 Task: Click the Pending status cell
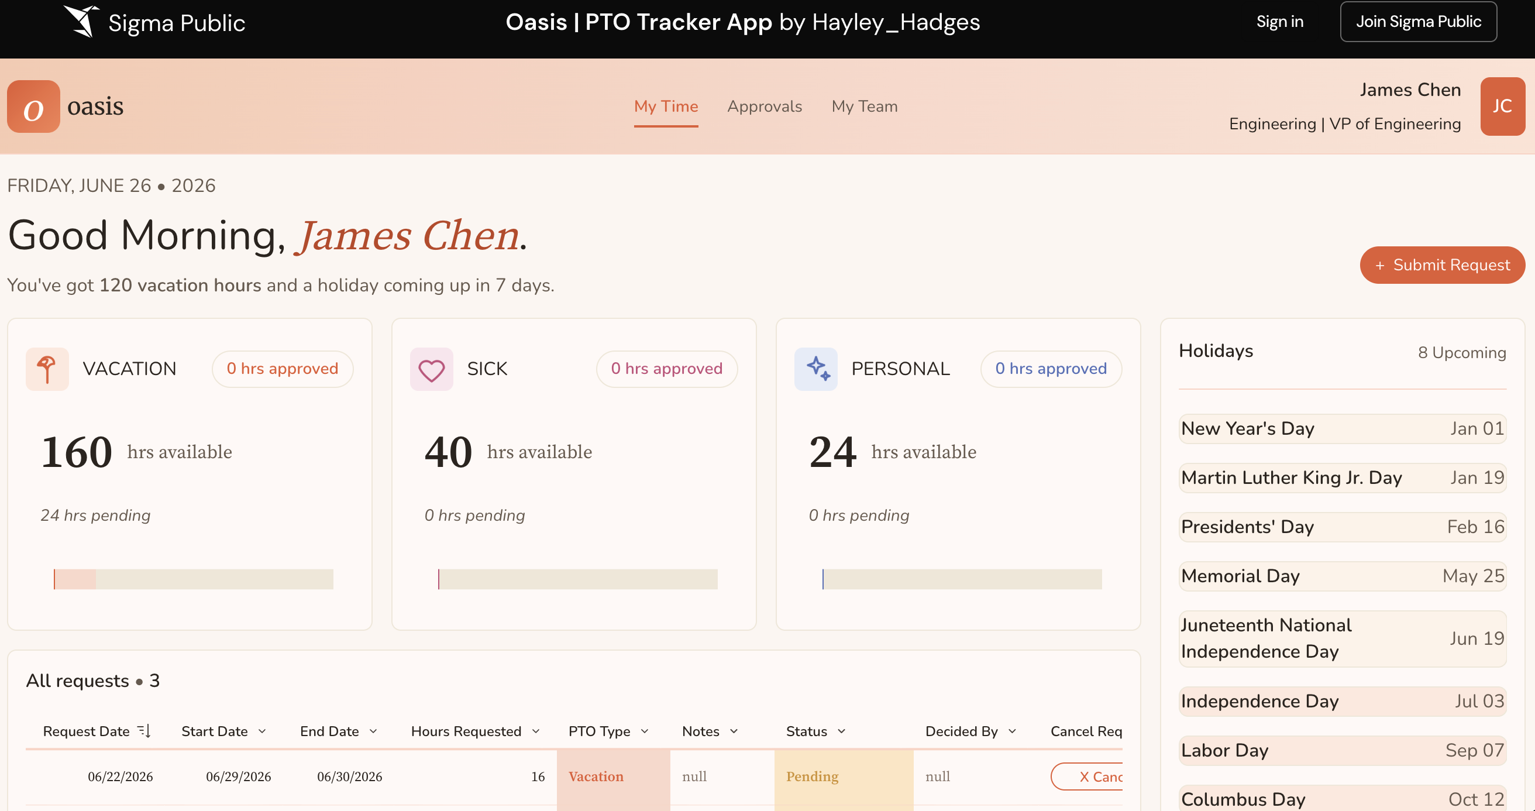[844, 777]
